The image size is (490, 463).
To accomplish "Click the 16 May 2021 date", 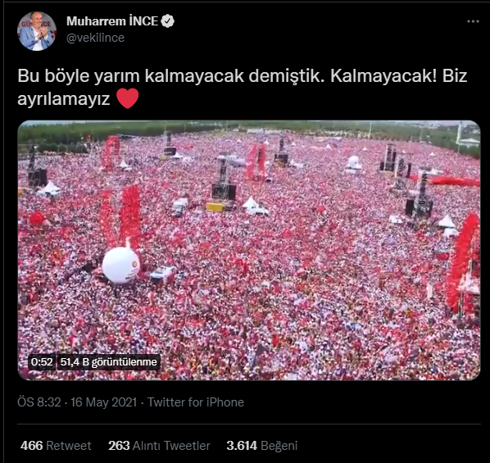I will 104,402.
